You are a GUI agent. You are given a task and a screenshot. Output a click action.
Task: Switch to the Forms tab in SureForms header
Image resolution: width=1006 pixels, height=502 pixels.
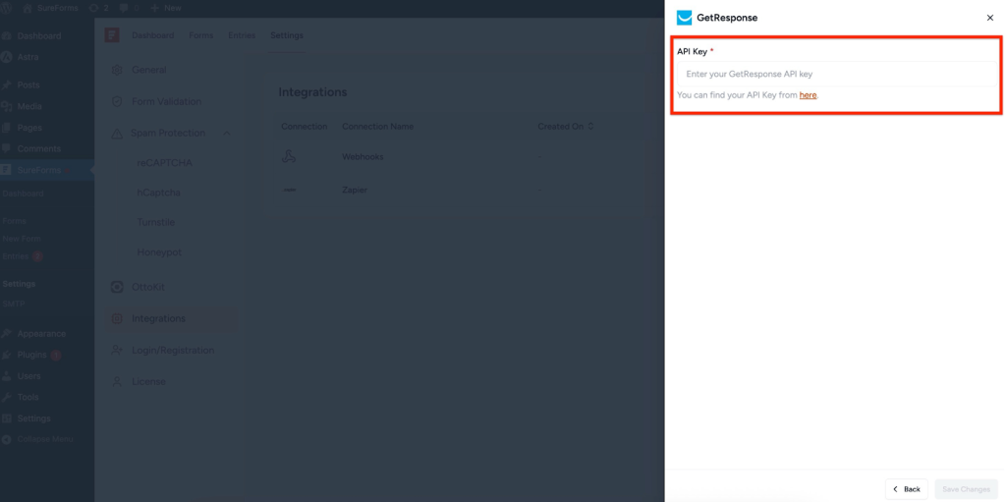[200, 35]
